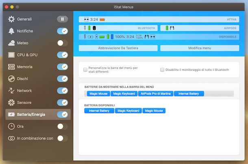Enable the Meteo switch
Image resolution: width=248 pixels, height=164 pixels.
[x=63, y=43]
